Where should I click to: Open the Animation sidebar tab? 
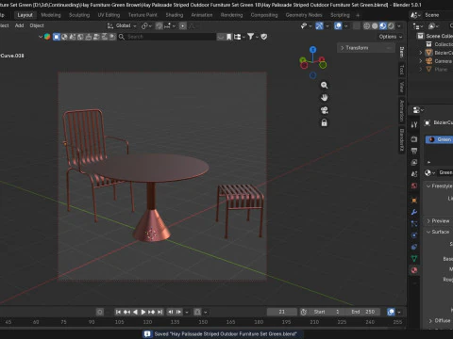click(x=402, y=110)
